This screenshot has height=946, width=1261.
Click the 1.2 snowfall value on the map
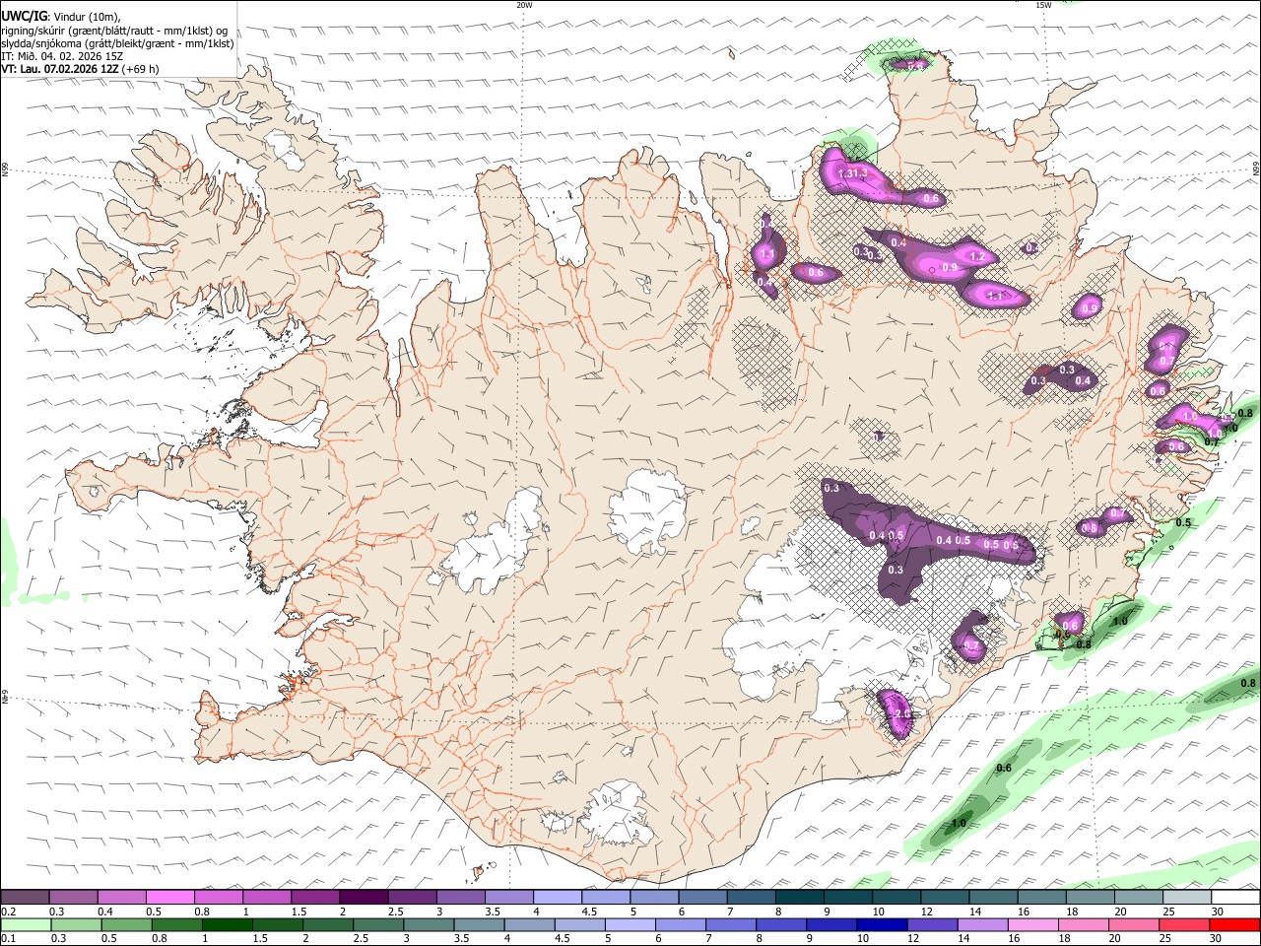978,256
